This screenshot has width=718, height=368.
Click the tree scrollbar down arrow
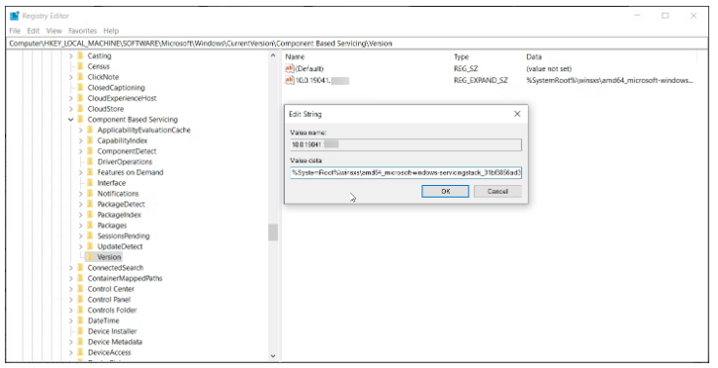click(x=273, y=356)
